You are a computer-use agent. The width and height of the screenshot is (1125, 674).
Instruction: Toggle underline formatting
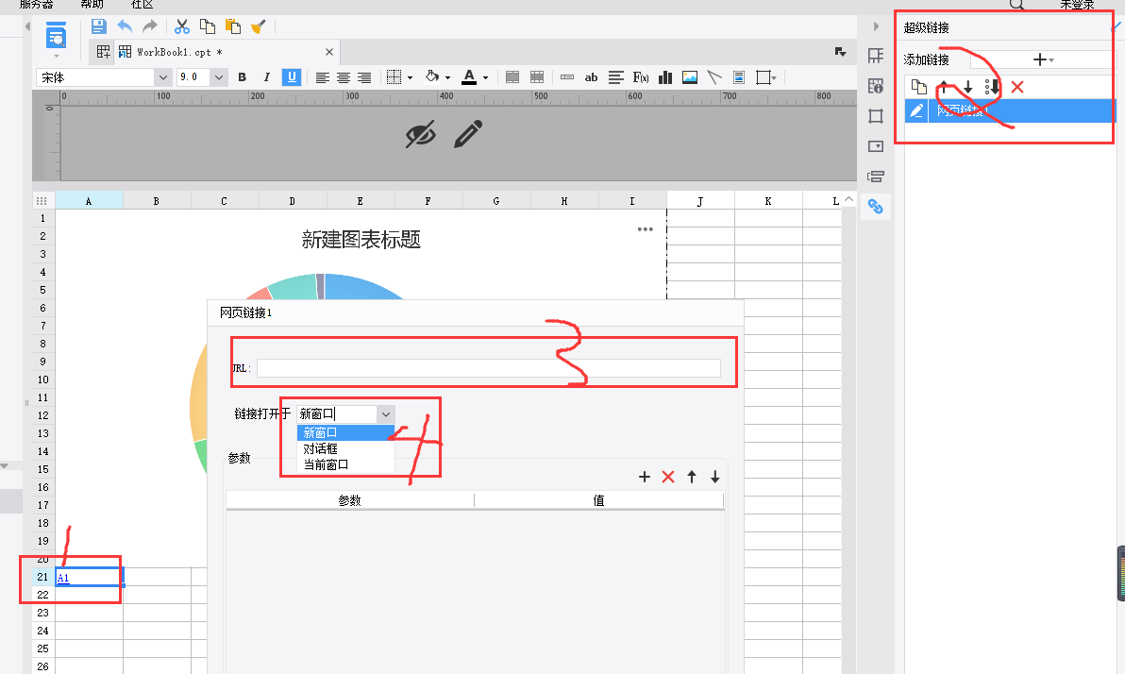click(x=292, y=77)
